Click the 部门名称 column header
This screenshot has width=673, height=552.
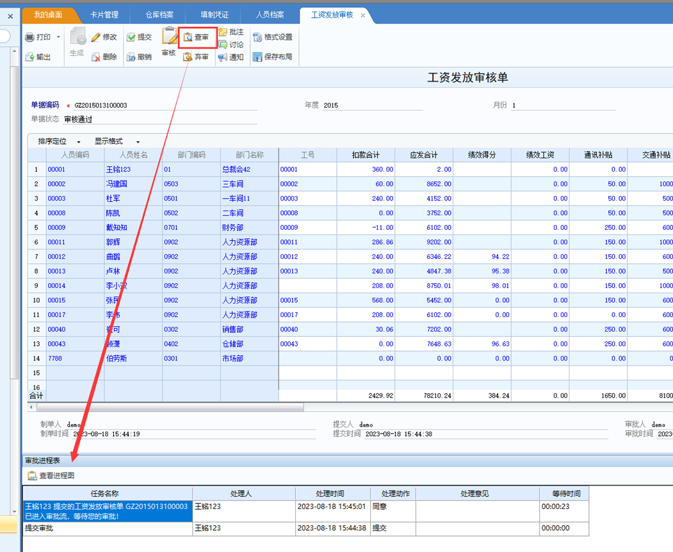[249, 155]
